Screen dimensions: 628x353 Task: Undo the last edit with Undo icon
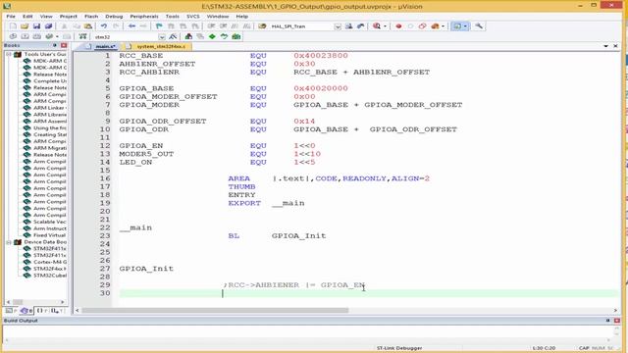[x=104, y=26]
